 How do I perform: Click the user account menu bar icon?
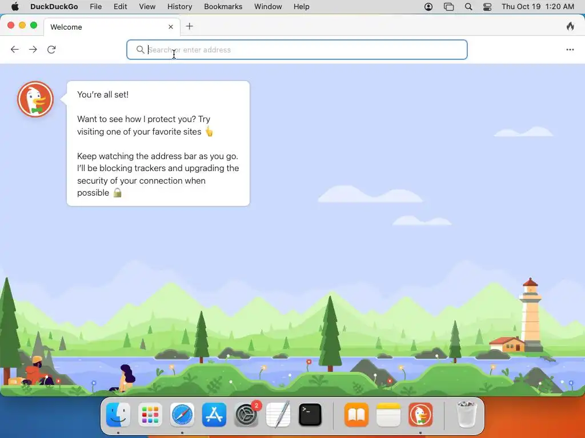pyautogui.click(x=428, y=7)
